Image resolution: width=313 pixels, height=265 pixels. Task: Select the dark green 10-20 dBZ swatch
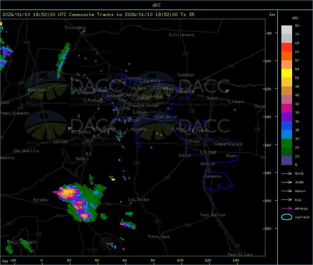click(287, 152)
